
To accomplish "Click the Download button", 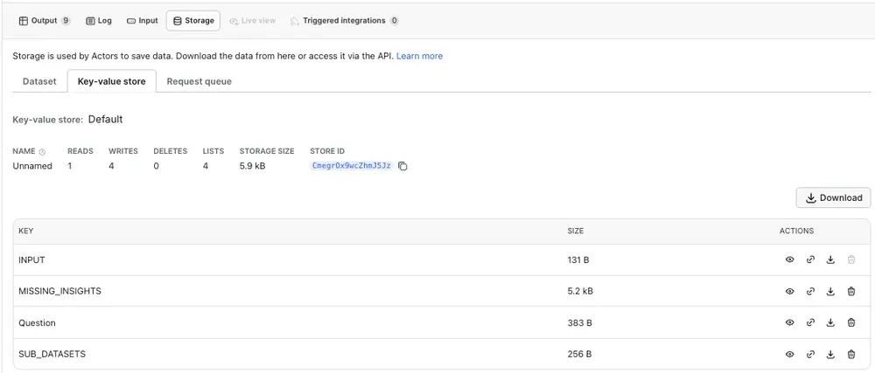I will 833,197.
